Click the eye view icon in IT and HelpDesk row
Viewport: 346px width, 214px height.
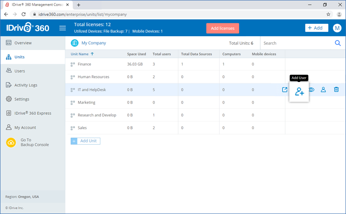point(311,90)
